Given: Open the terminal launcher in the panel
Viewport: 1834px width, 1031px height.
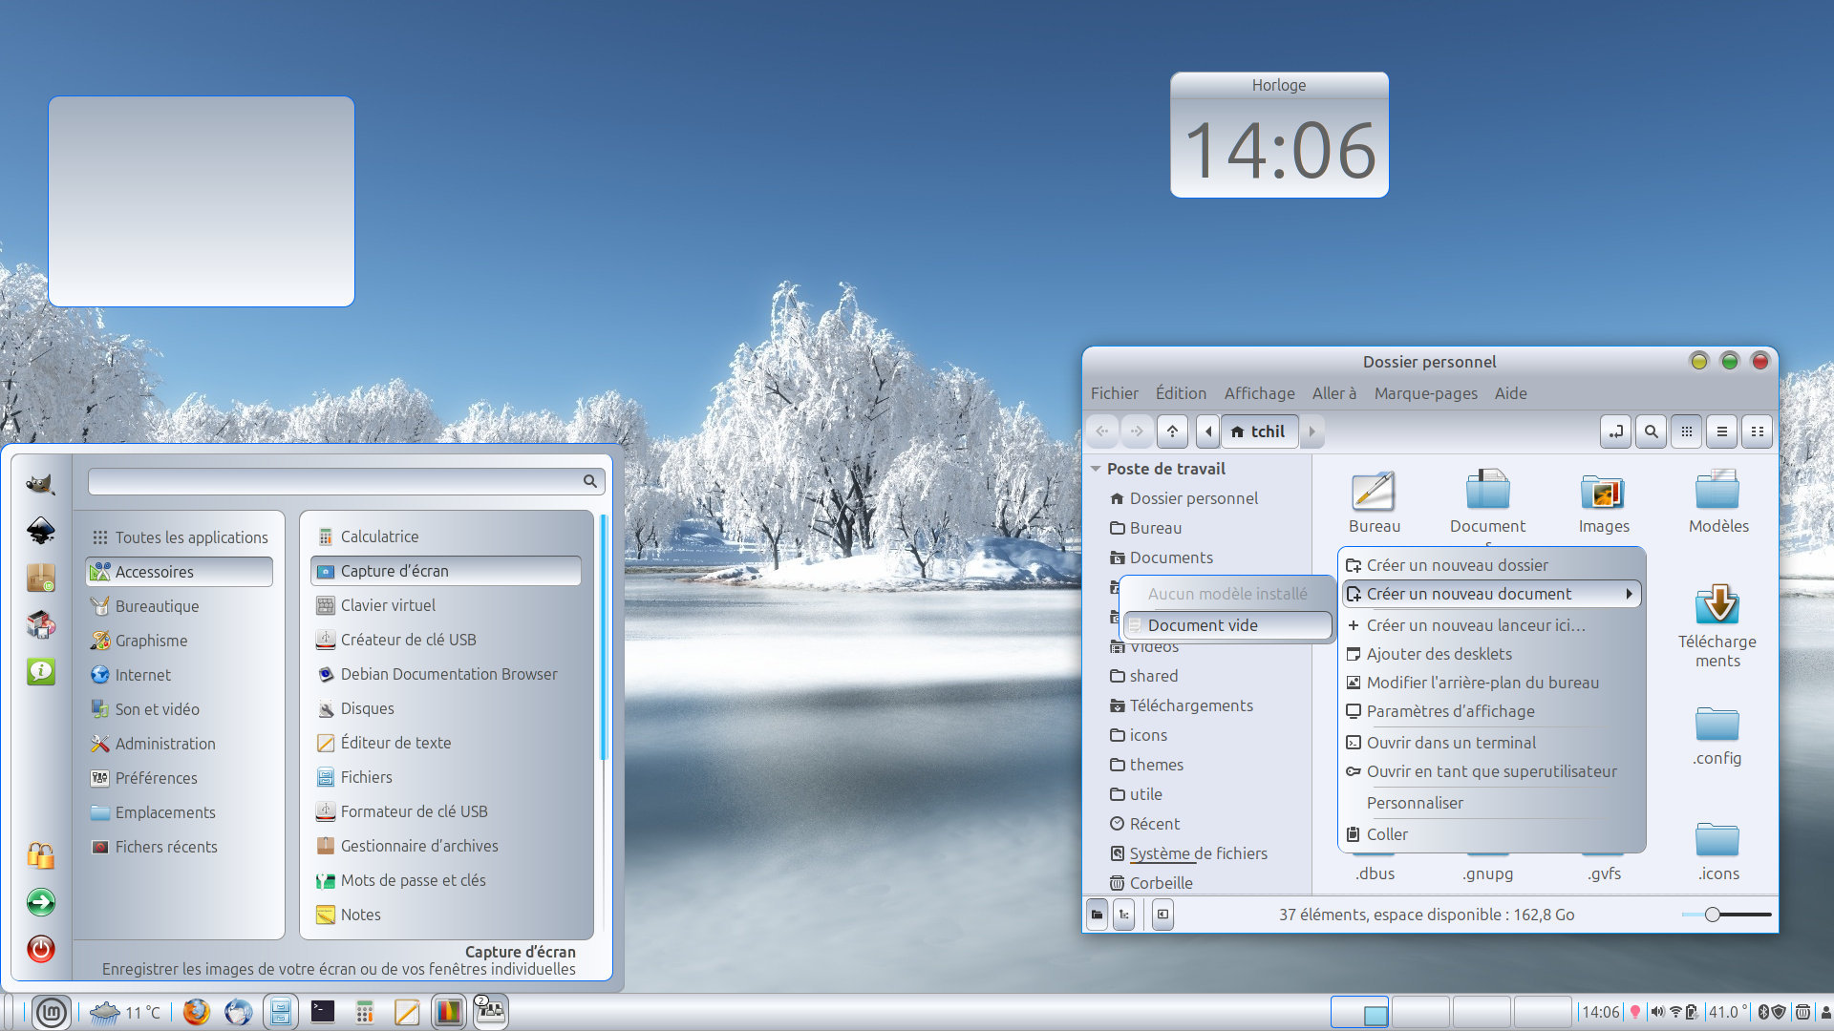Looking at the screenshot, I should pyautogui.click(x=322, y=1012).
